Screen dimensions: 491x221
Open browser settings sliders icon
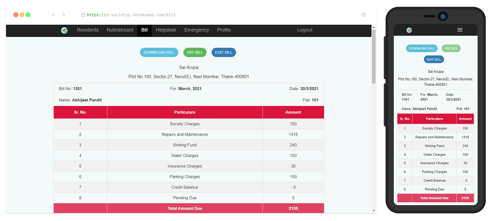364,15
